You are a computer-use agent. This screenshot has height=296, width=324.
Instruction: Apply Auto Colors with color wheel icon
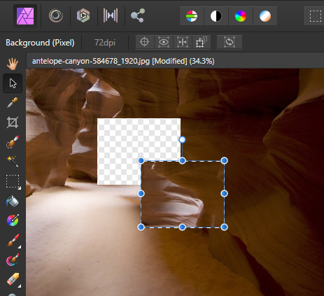click(241, 16)
